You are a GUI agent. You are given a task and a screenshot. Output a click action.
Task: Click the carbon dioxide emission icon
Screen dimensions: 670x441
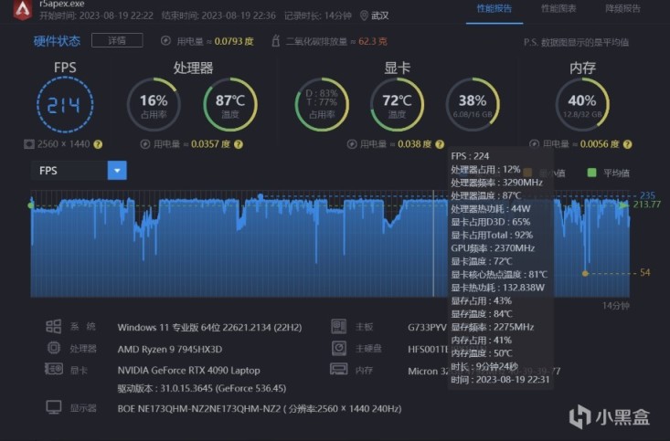tap(276, 41)
